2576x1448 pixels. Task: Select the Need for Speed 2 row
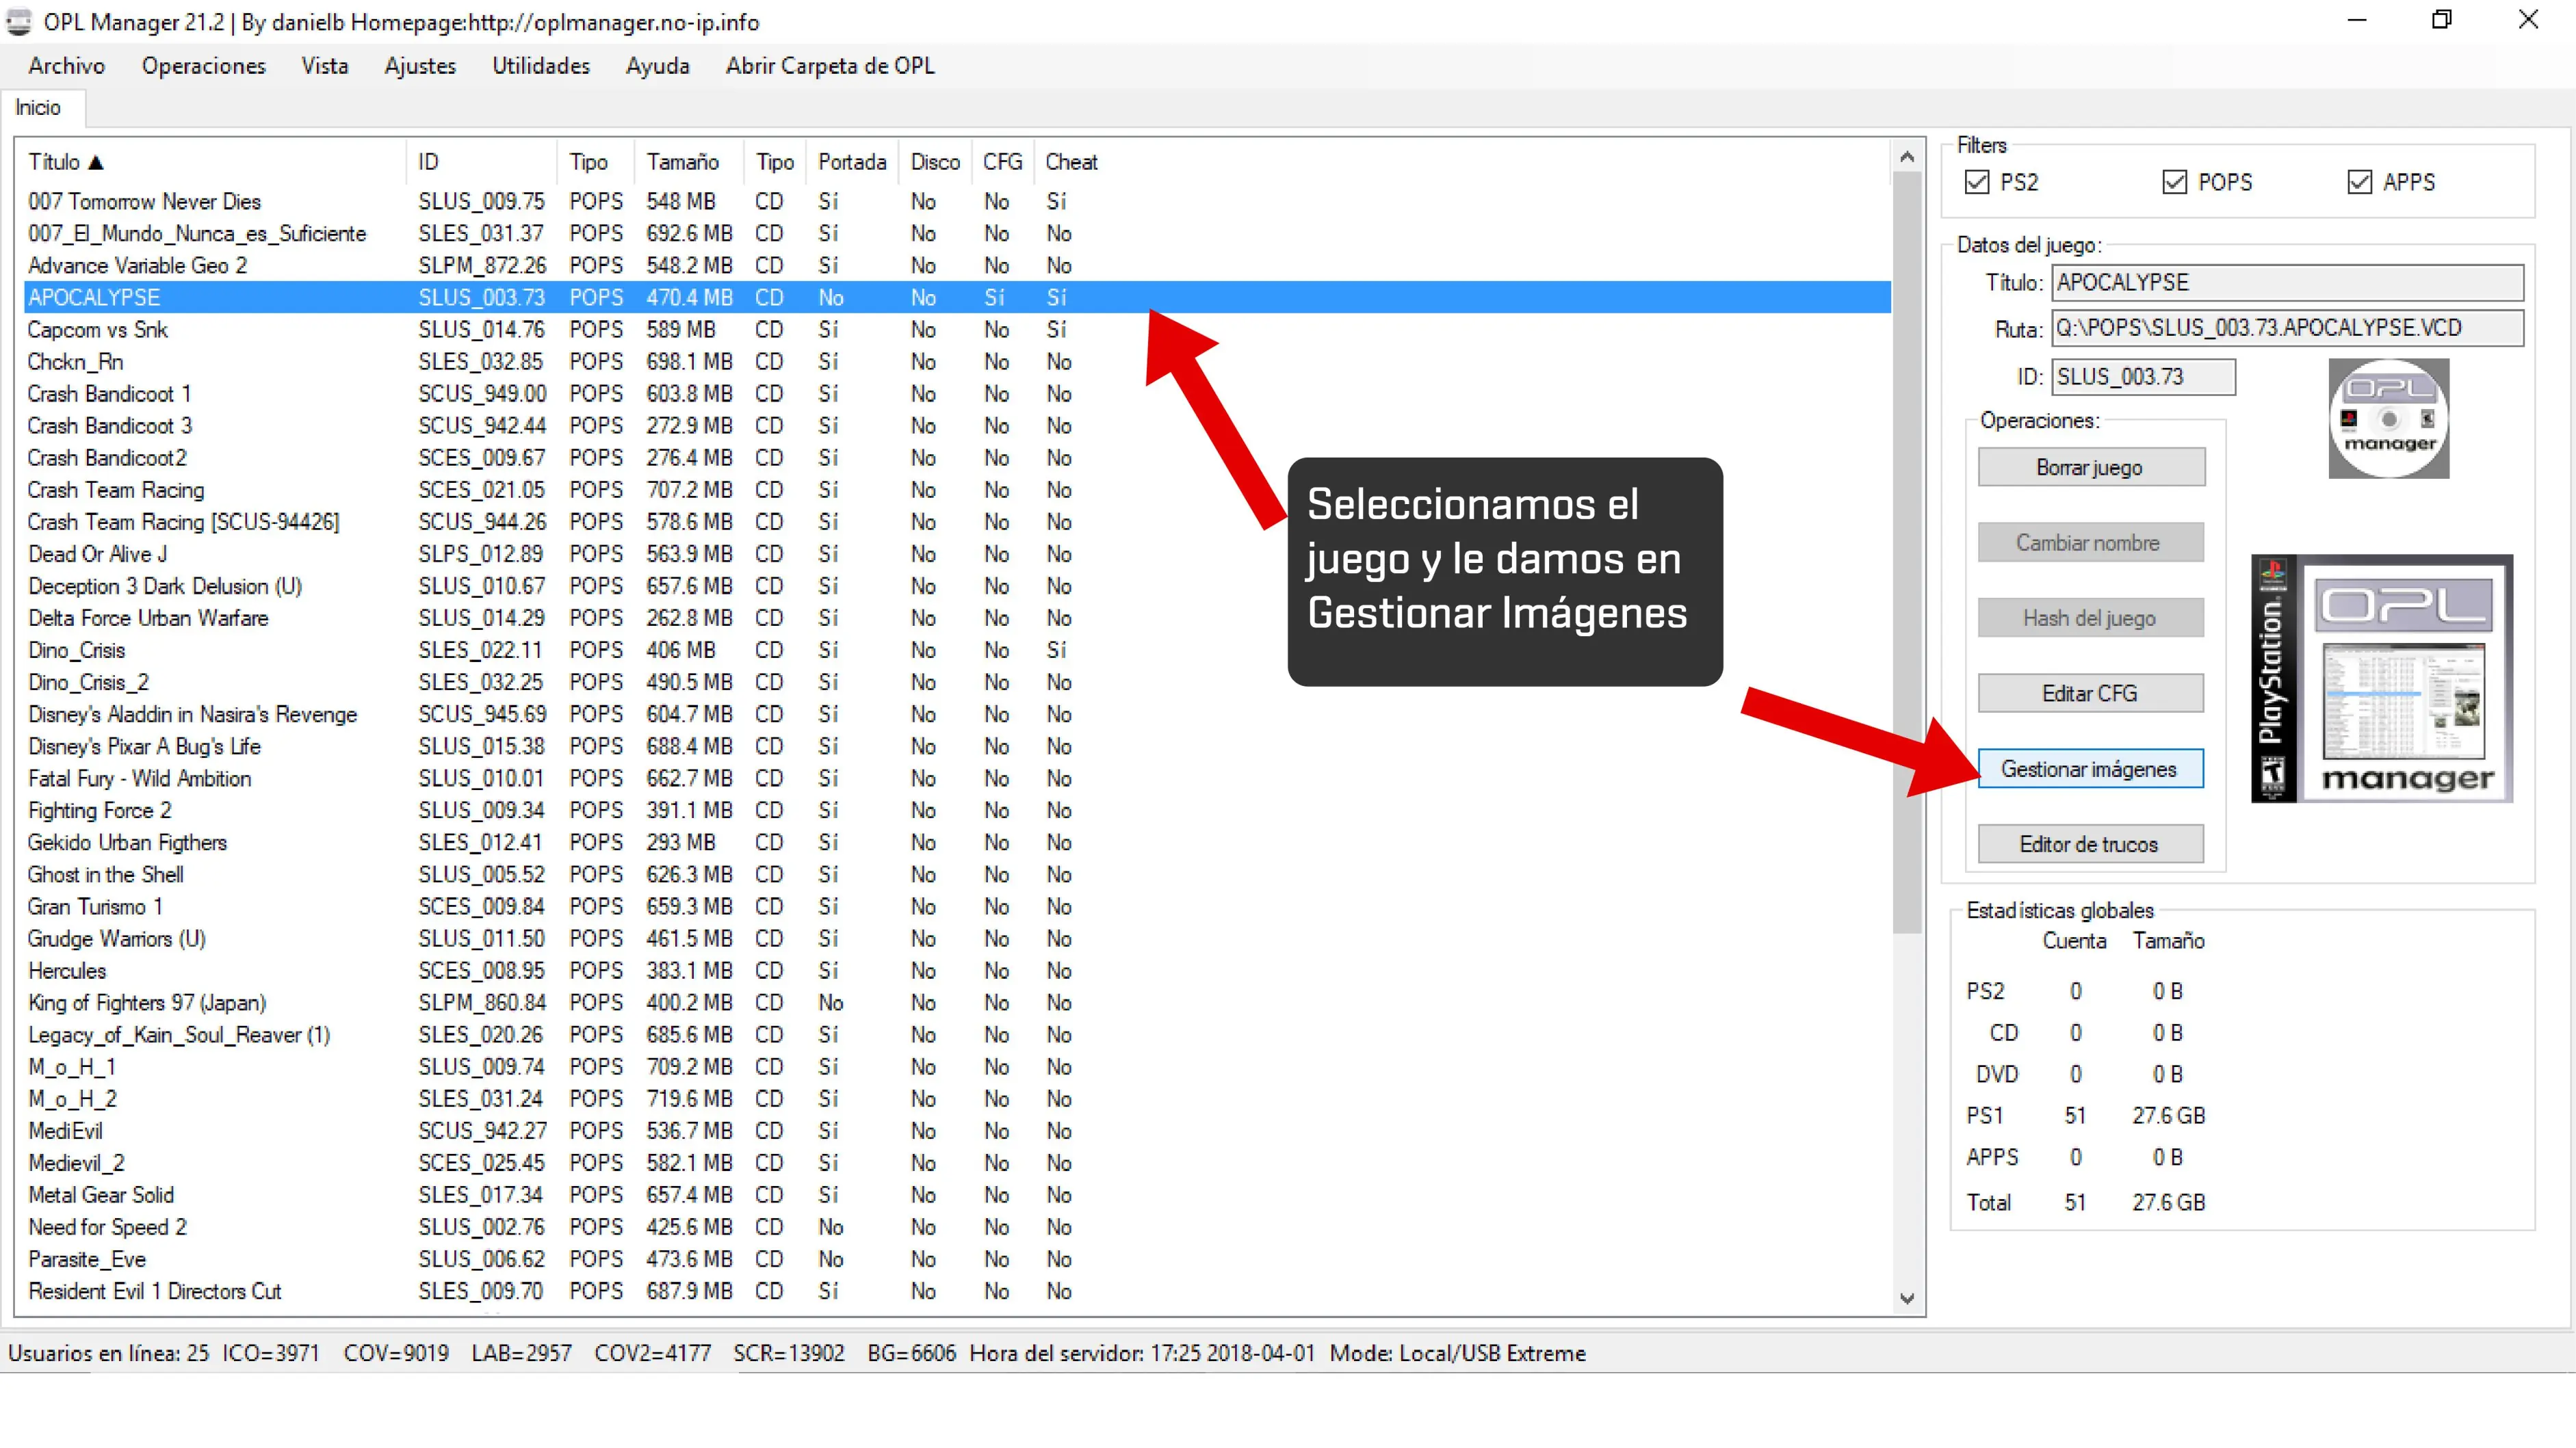(957, 1227)
